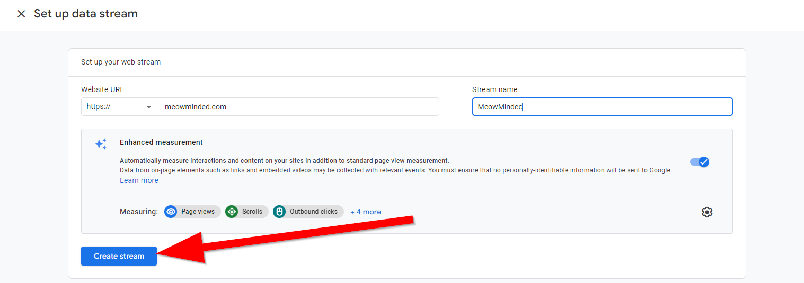Click the Measuring: label
Screen dimensions: 804x283
coord(139,212)
